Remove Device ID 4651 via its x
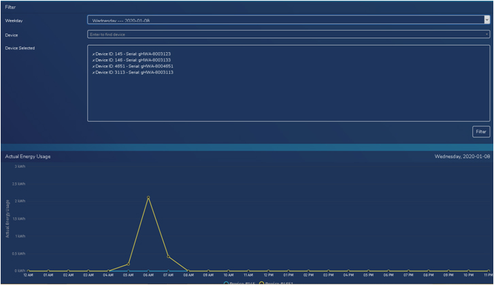 click(x=94, y=67)
